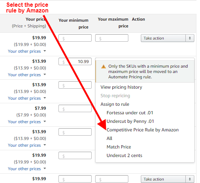Select View pricing history
The width and height of the screenshot is (200, 183).
click(121, 87)
